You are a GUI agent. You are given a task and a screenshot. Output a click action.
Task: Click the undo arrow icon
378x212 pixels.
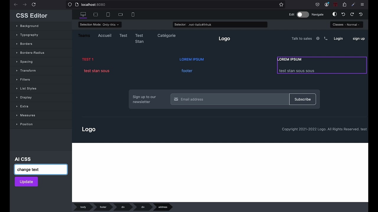343,14
